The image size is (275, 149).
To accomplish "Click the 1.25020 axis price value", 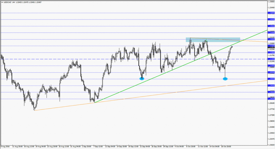I will click(271, 145).
